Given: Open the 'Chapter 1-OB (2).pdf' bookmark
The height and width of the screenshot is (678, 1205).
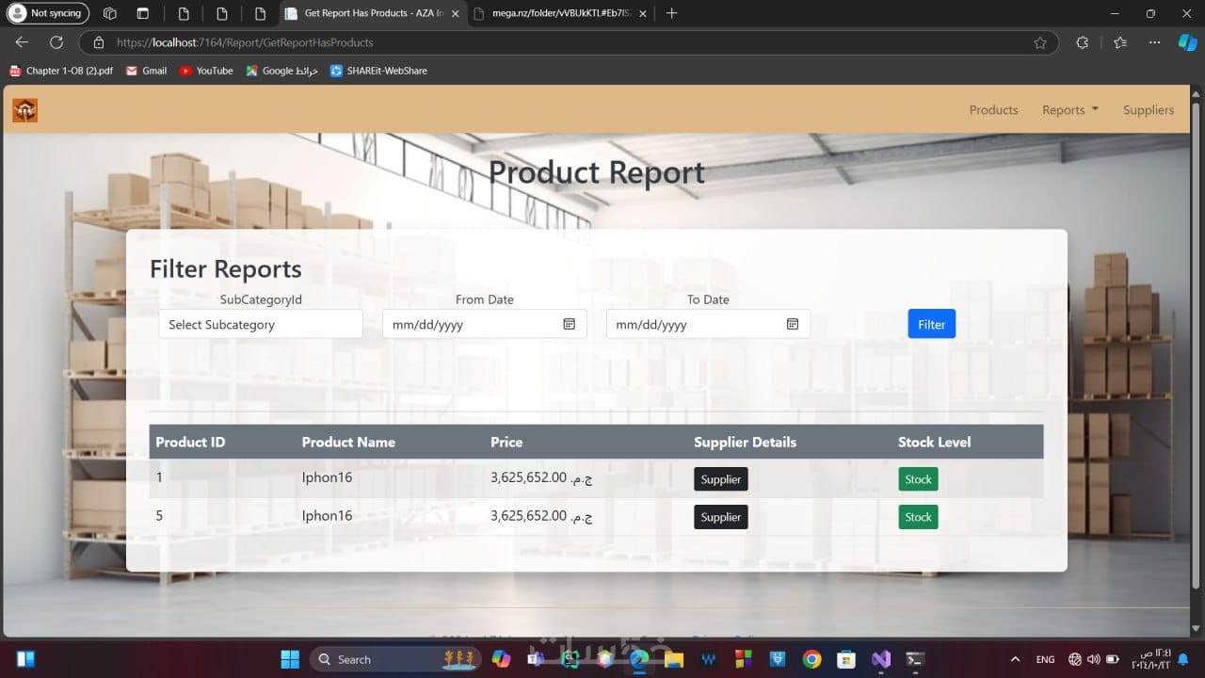Looking at the screenshot, I should coord(61,71).
